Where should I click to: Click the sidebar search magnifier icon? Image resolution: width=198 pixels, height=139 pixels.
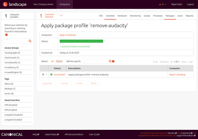30,41
